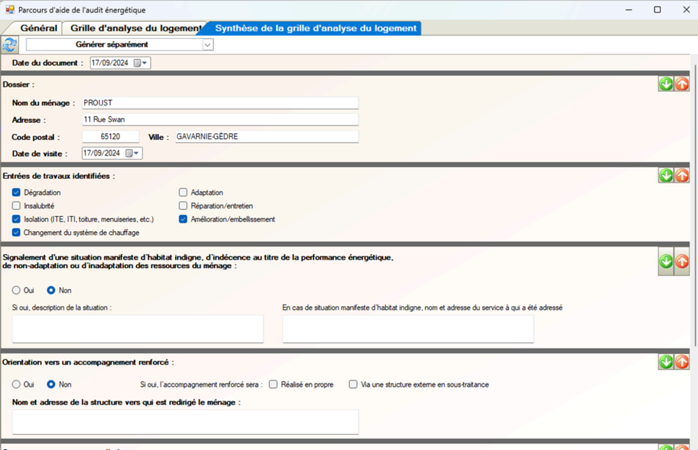698x450 pixels.
Task: Open the Générer séparément dropdown
Action: tap(208, 44)
